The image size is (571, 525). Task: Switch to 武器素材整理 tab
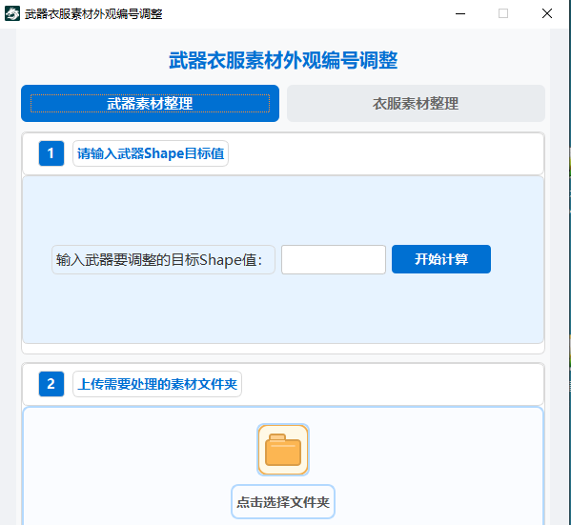point(150,104)
